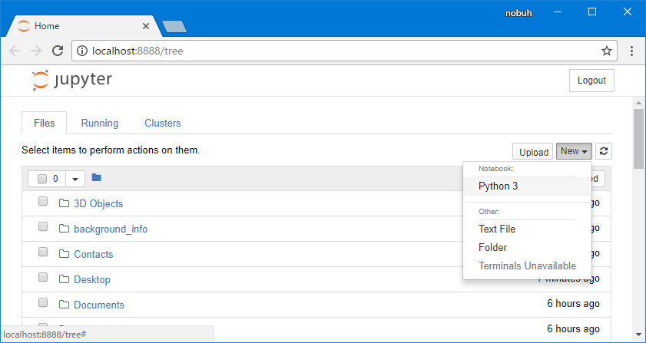Tick the select-all checkbox in list header

click(42, 179)
